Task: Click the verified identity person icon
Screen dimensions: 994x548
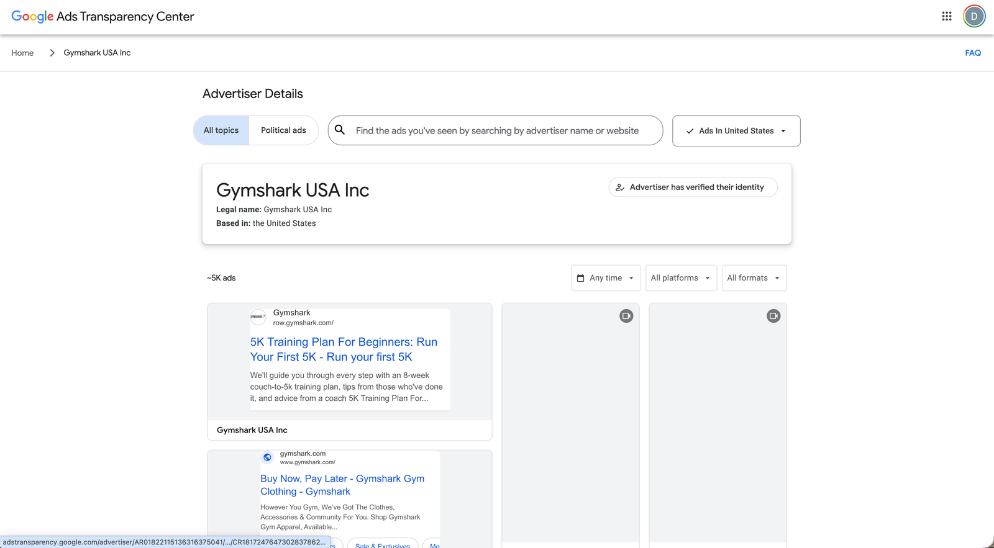Action: (620, 187)
